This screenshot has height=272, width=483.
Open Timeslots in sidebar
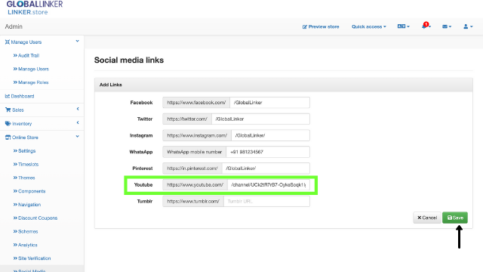(x=26, y=165)
